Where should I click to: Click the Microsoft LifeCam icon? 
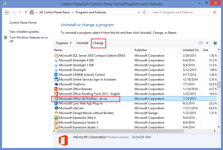(56, 108)
